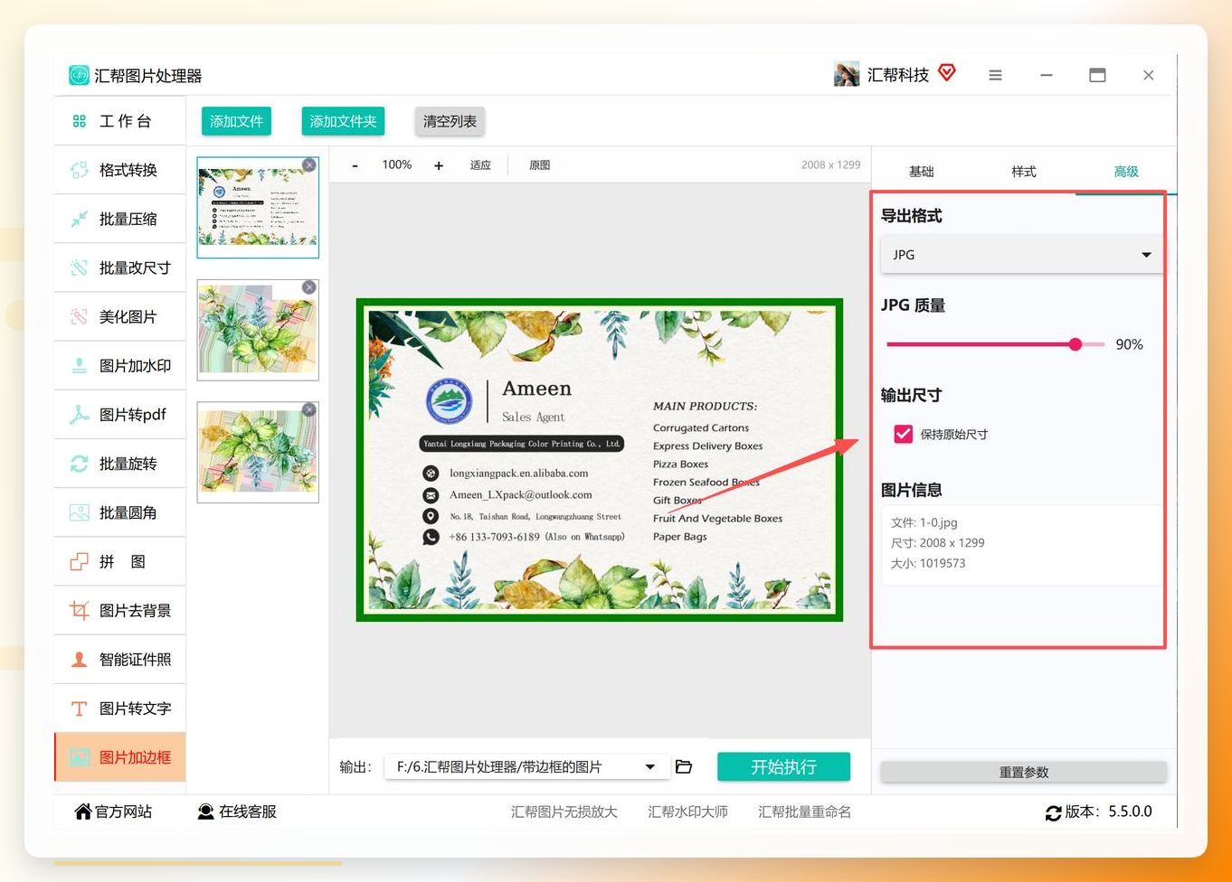
Task: Switch to the 样式 tab
Action: click(x=1023, y=172)
